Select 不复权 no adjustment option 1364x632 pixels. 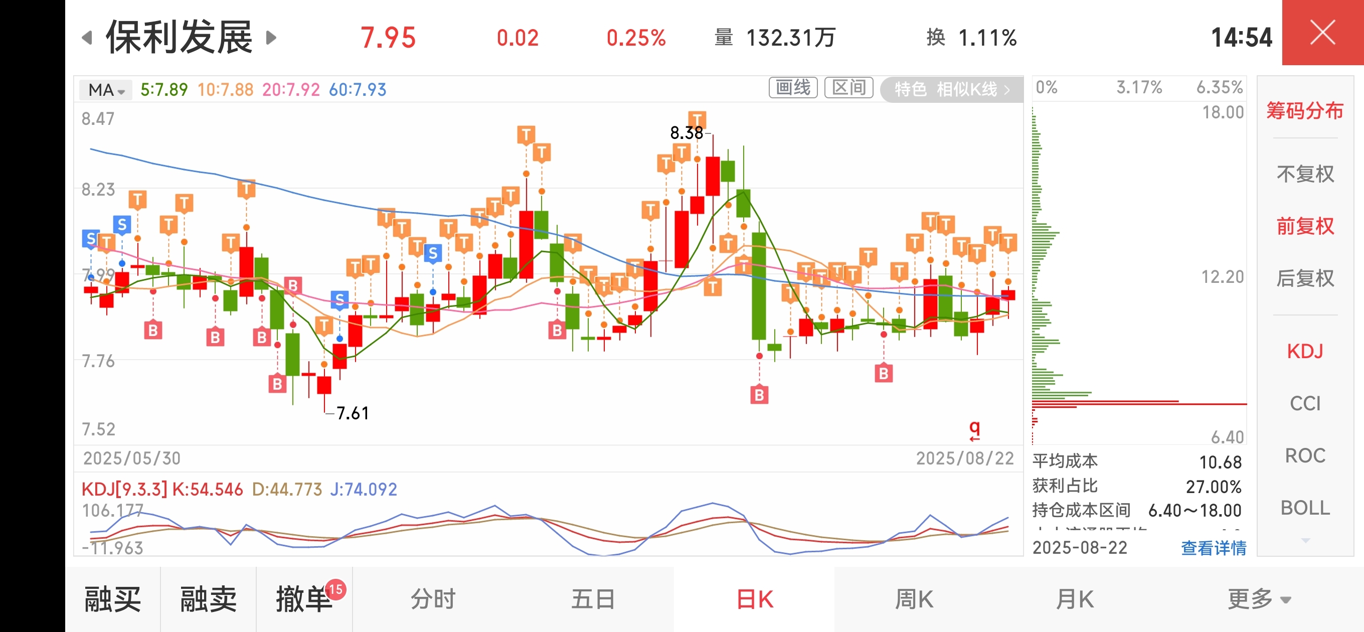click(x=1305, y=174)
